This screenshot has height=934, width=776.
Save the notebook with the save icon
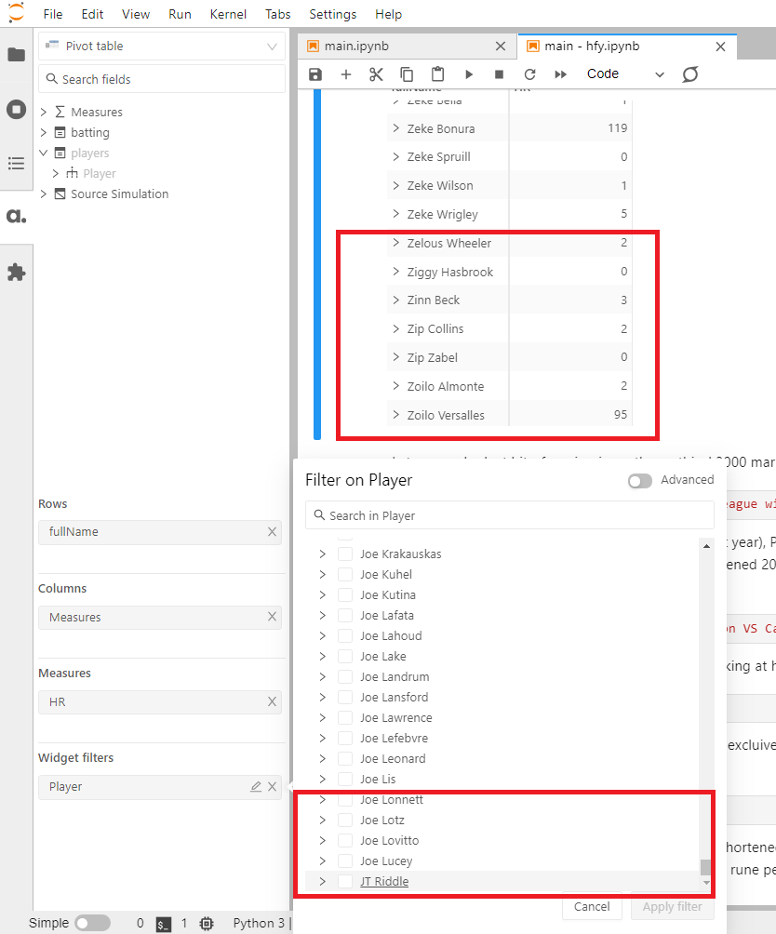coord(315,73)
